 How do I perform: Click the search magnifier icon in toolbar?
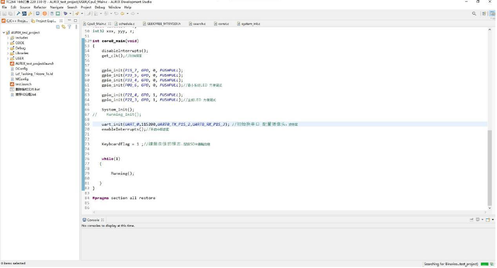click(x=474, y=14)
